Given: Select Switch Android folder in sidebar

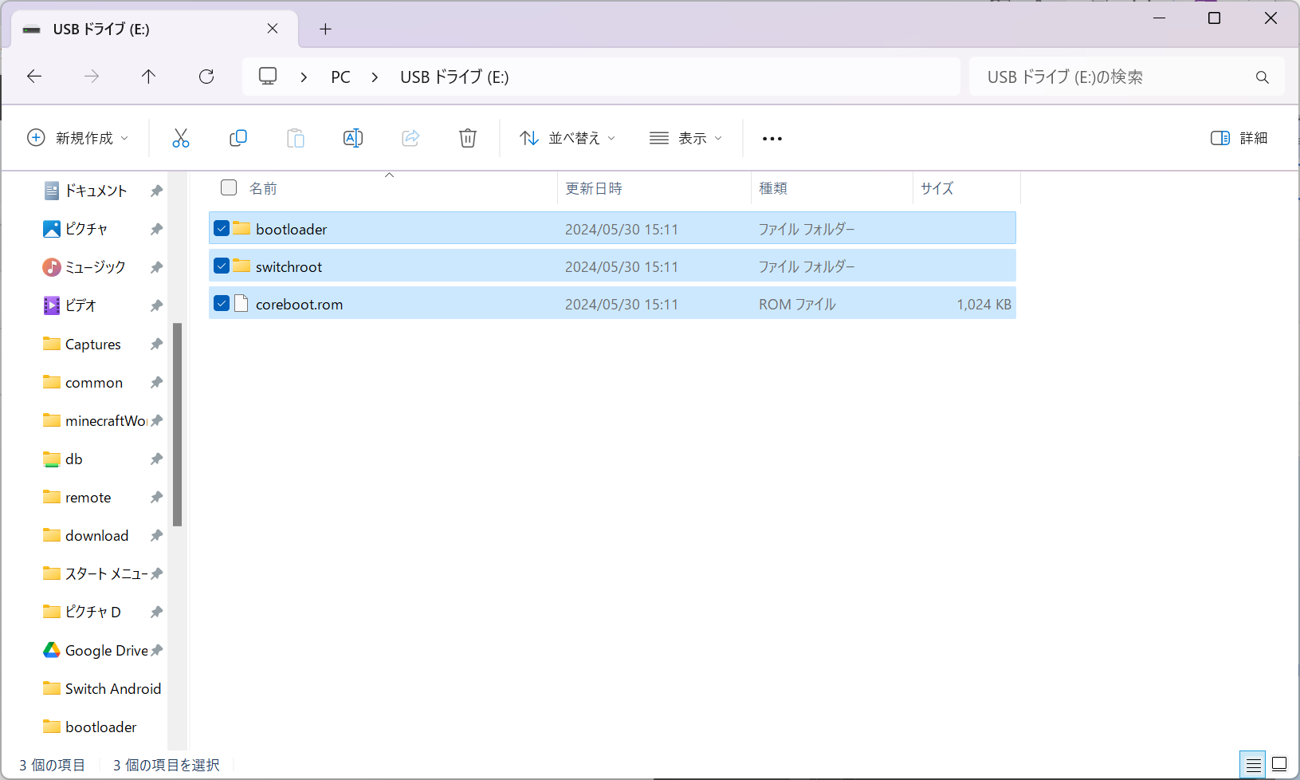Looking at the screenshot, I should (102, 688).
